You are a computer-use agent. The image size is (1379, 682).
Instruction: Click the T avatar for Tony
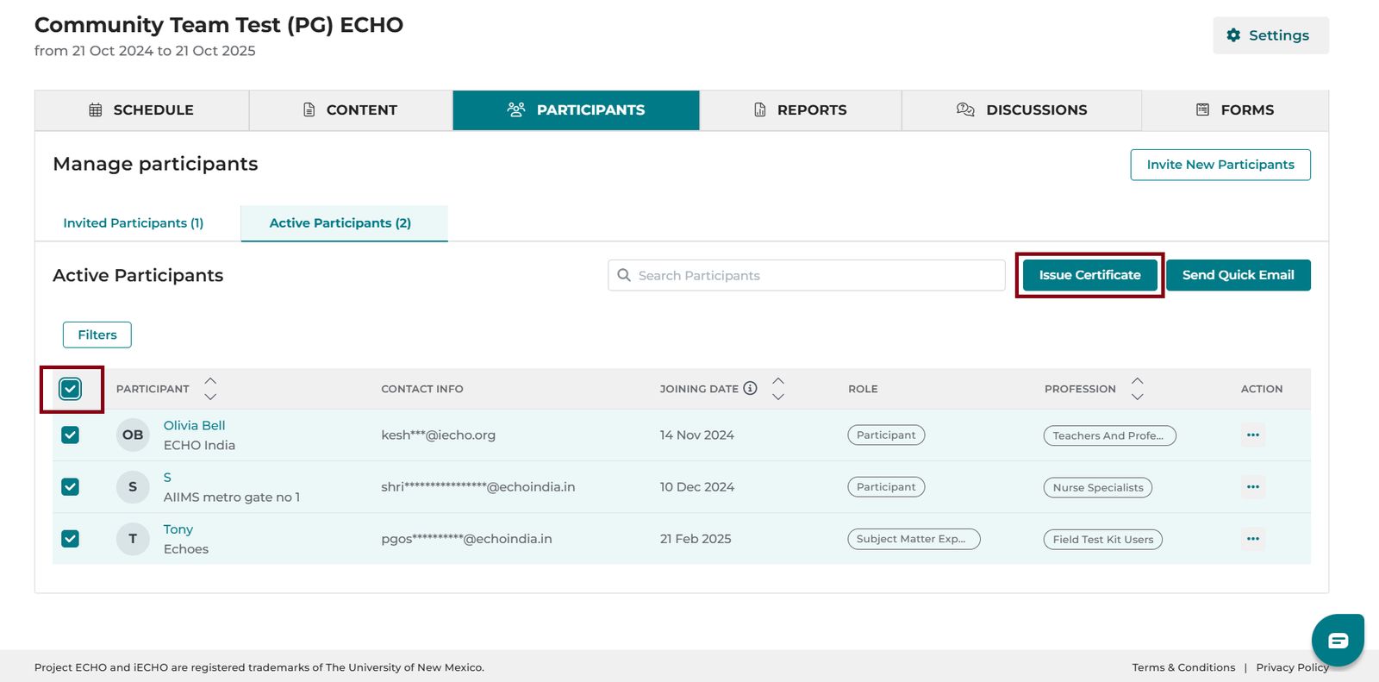133,539
